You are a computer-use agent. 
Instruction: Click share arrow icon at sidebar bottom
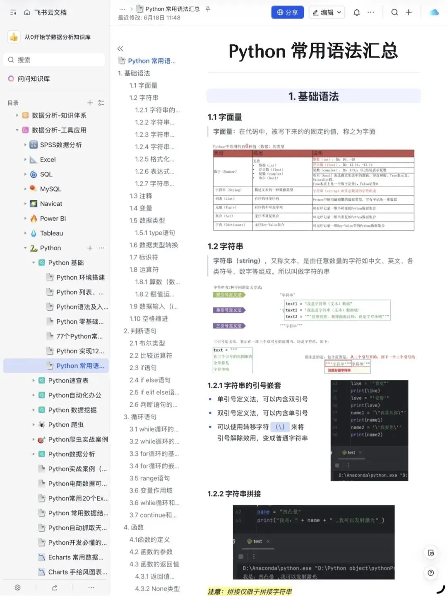tap(54, 587)
